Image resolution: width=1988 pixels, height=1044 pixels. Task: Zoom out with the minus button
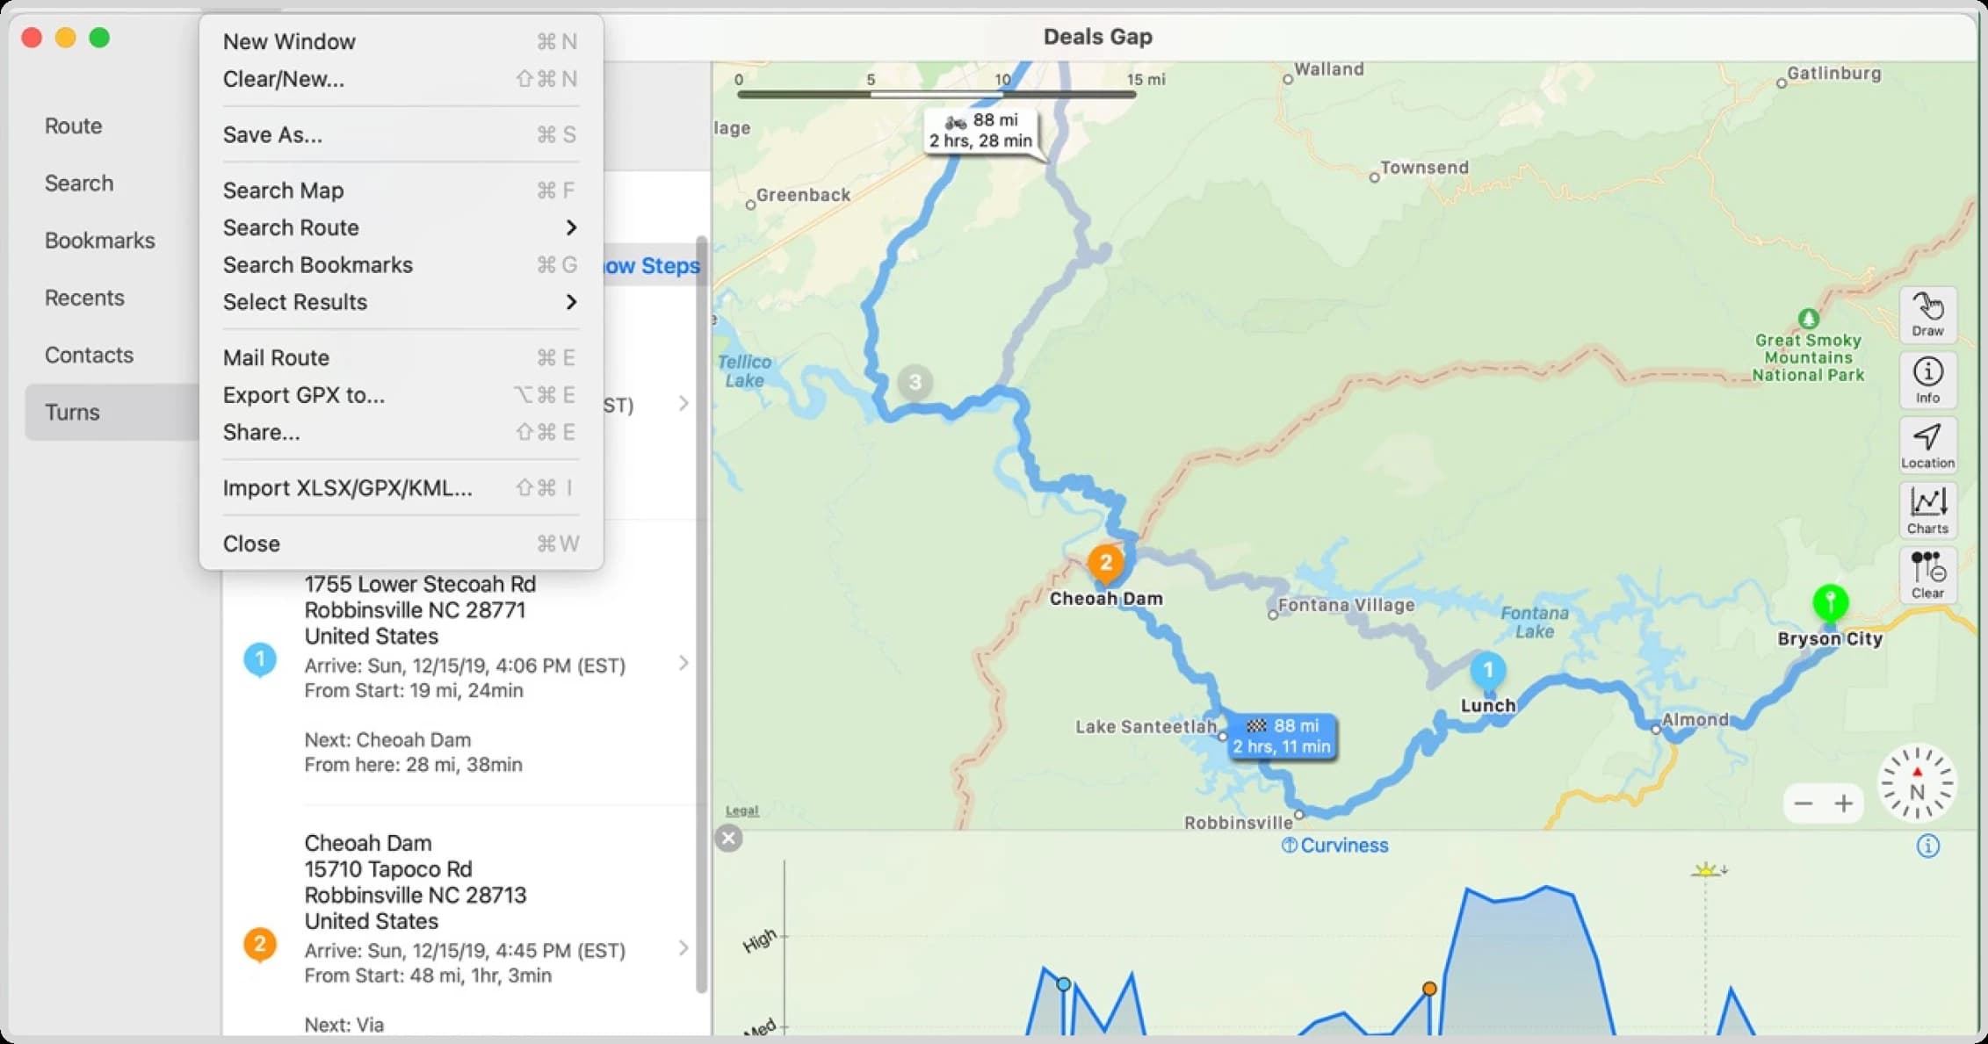(1804, 803)
